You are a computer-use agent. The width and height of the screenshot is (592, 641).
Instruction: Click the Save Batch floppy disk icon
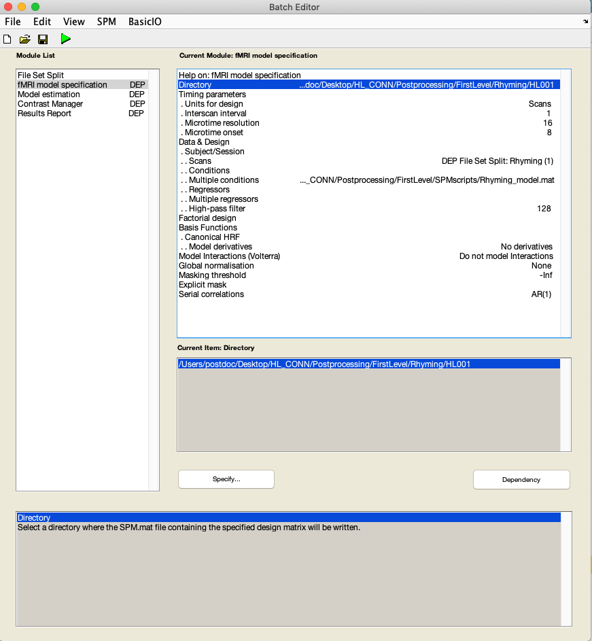point(43,39)
